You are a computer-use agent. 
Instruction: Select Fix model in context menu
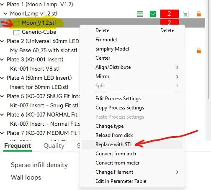132,40
